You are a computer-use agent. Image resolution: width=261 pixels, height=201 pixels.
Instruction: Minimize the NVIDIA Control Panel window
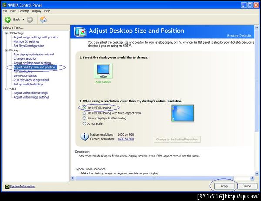coord(244,5)
